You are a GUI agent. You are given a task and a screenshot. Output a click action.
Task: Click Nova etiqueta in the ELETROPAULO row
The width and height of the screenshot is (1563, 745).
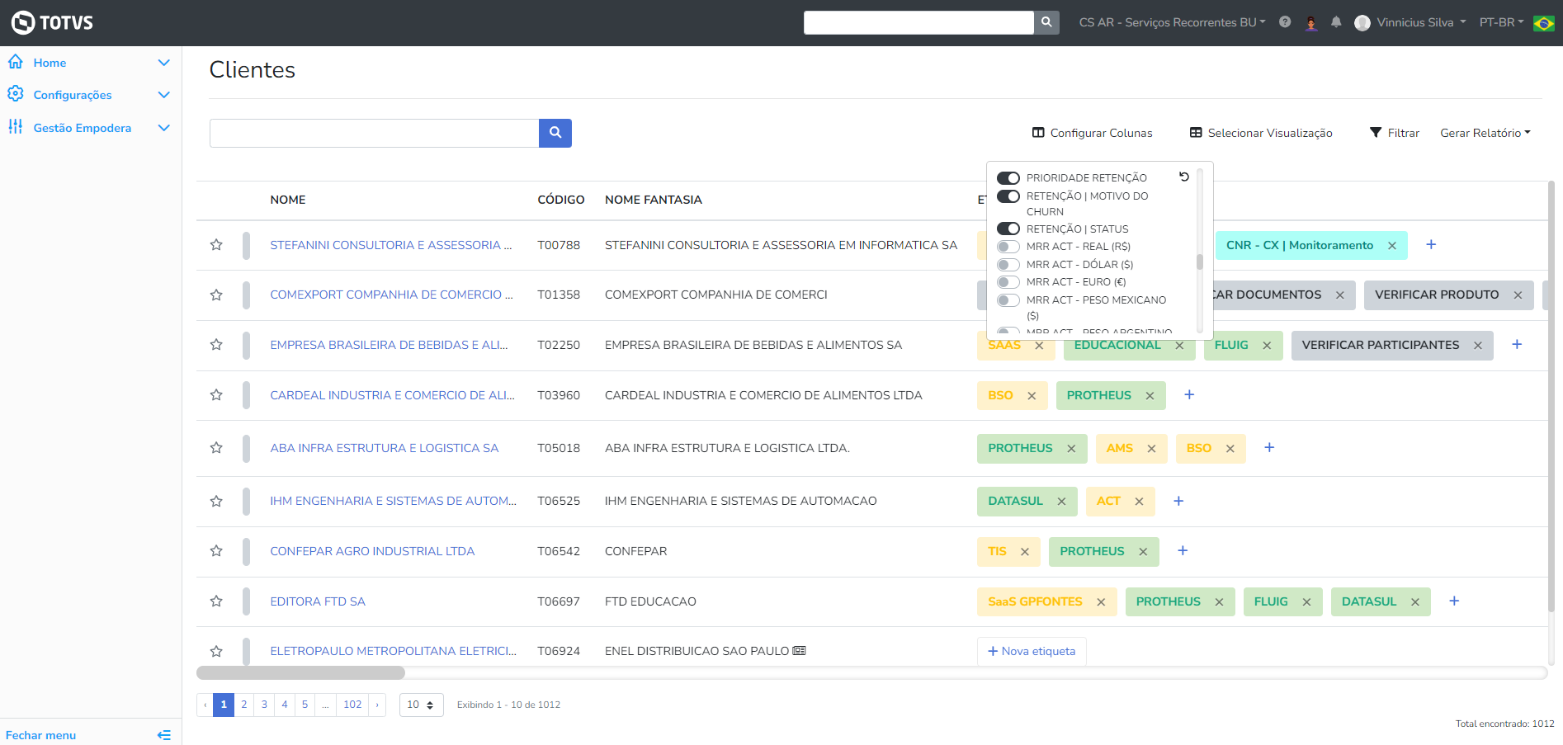1032,651
